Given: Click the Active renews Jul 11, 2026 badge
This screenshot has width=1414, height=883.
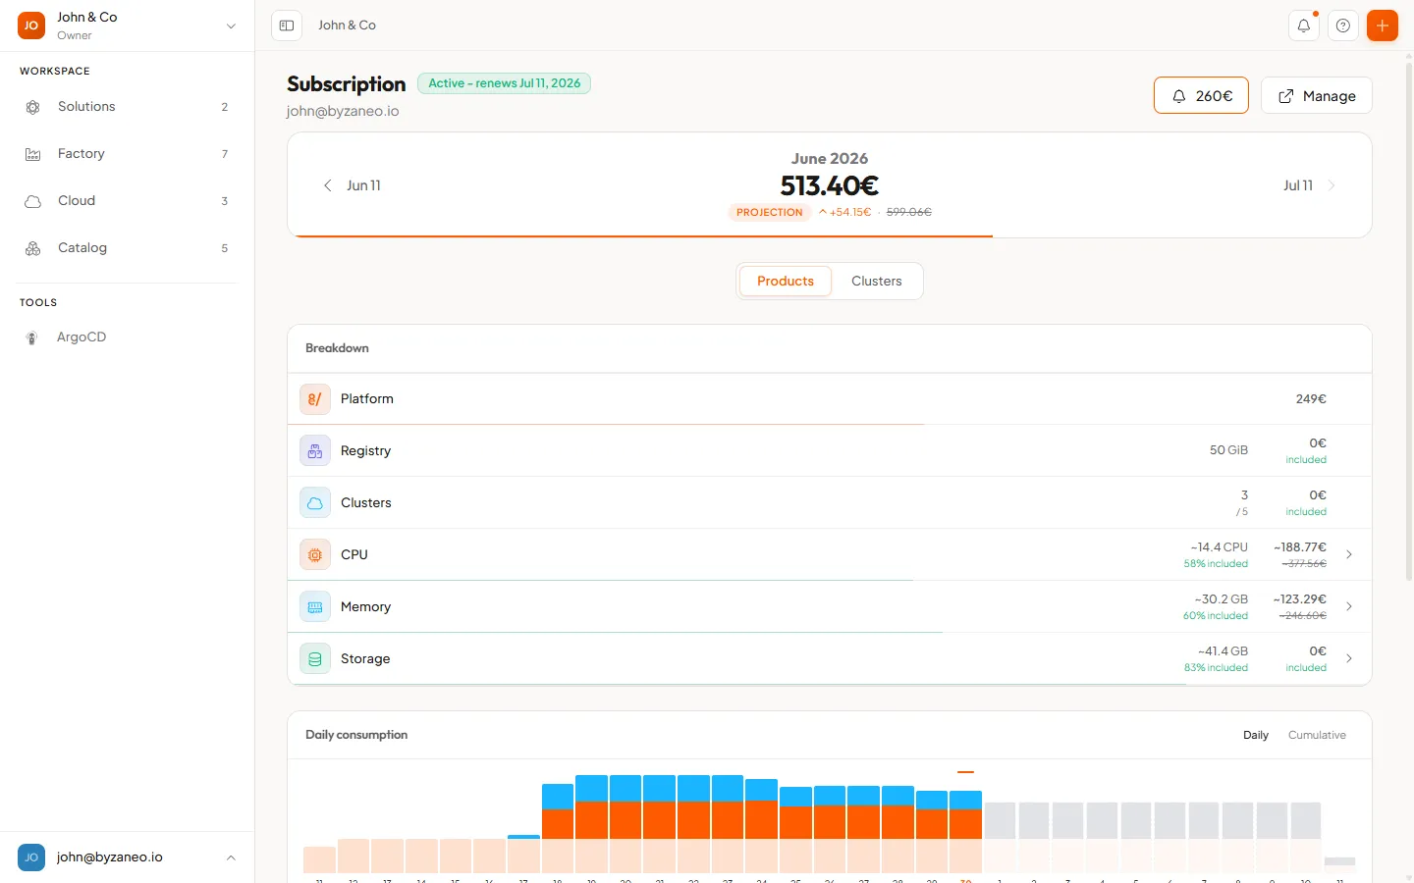Looking at the screenshot, I should pyautogui.click(x=504, y=83).
